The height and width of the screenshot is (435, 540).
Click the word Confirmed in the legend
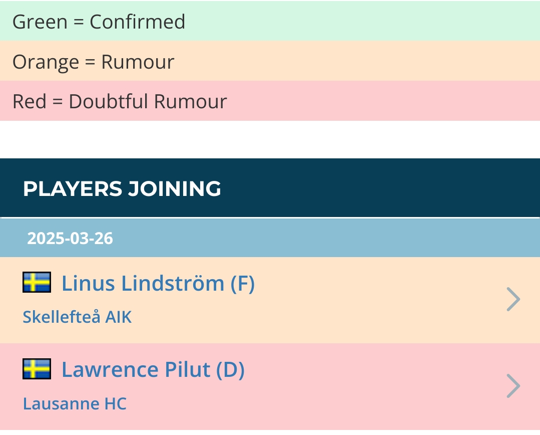tap(138, 22)
